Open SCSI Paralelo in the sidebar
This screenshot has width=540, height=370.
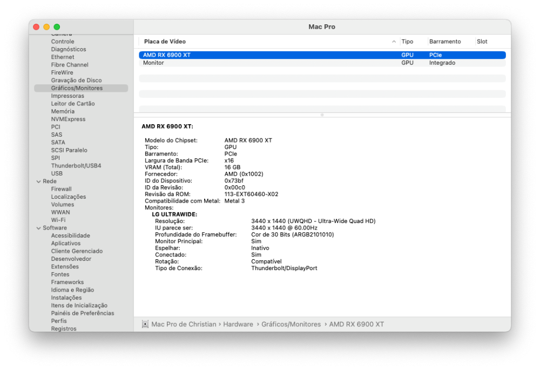click(69, 150)
